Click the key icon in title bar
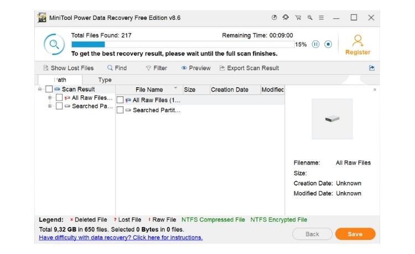Viewport: 415px width, 254px height. pos(310,18)
